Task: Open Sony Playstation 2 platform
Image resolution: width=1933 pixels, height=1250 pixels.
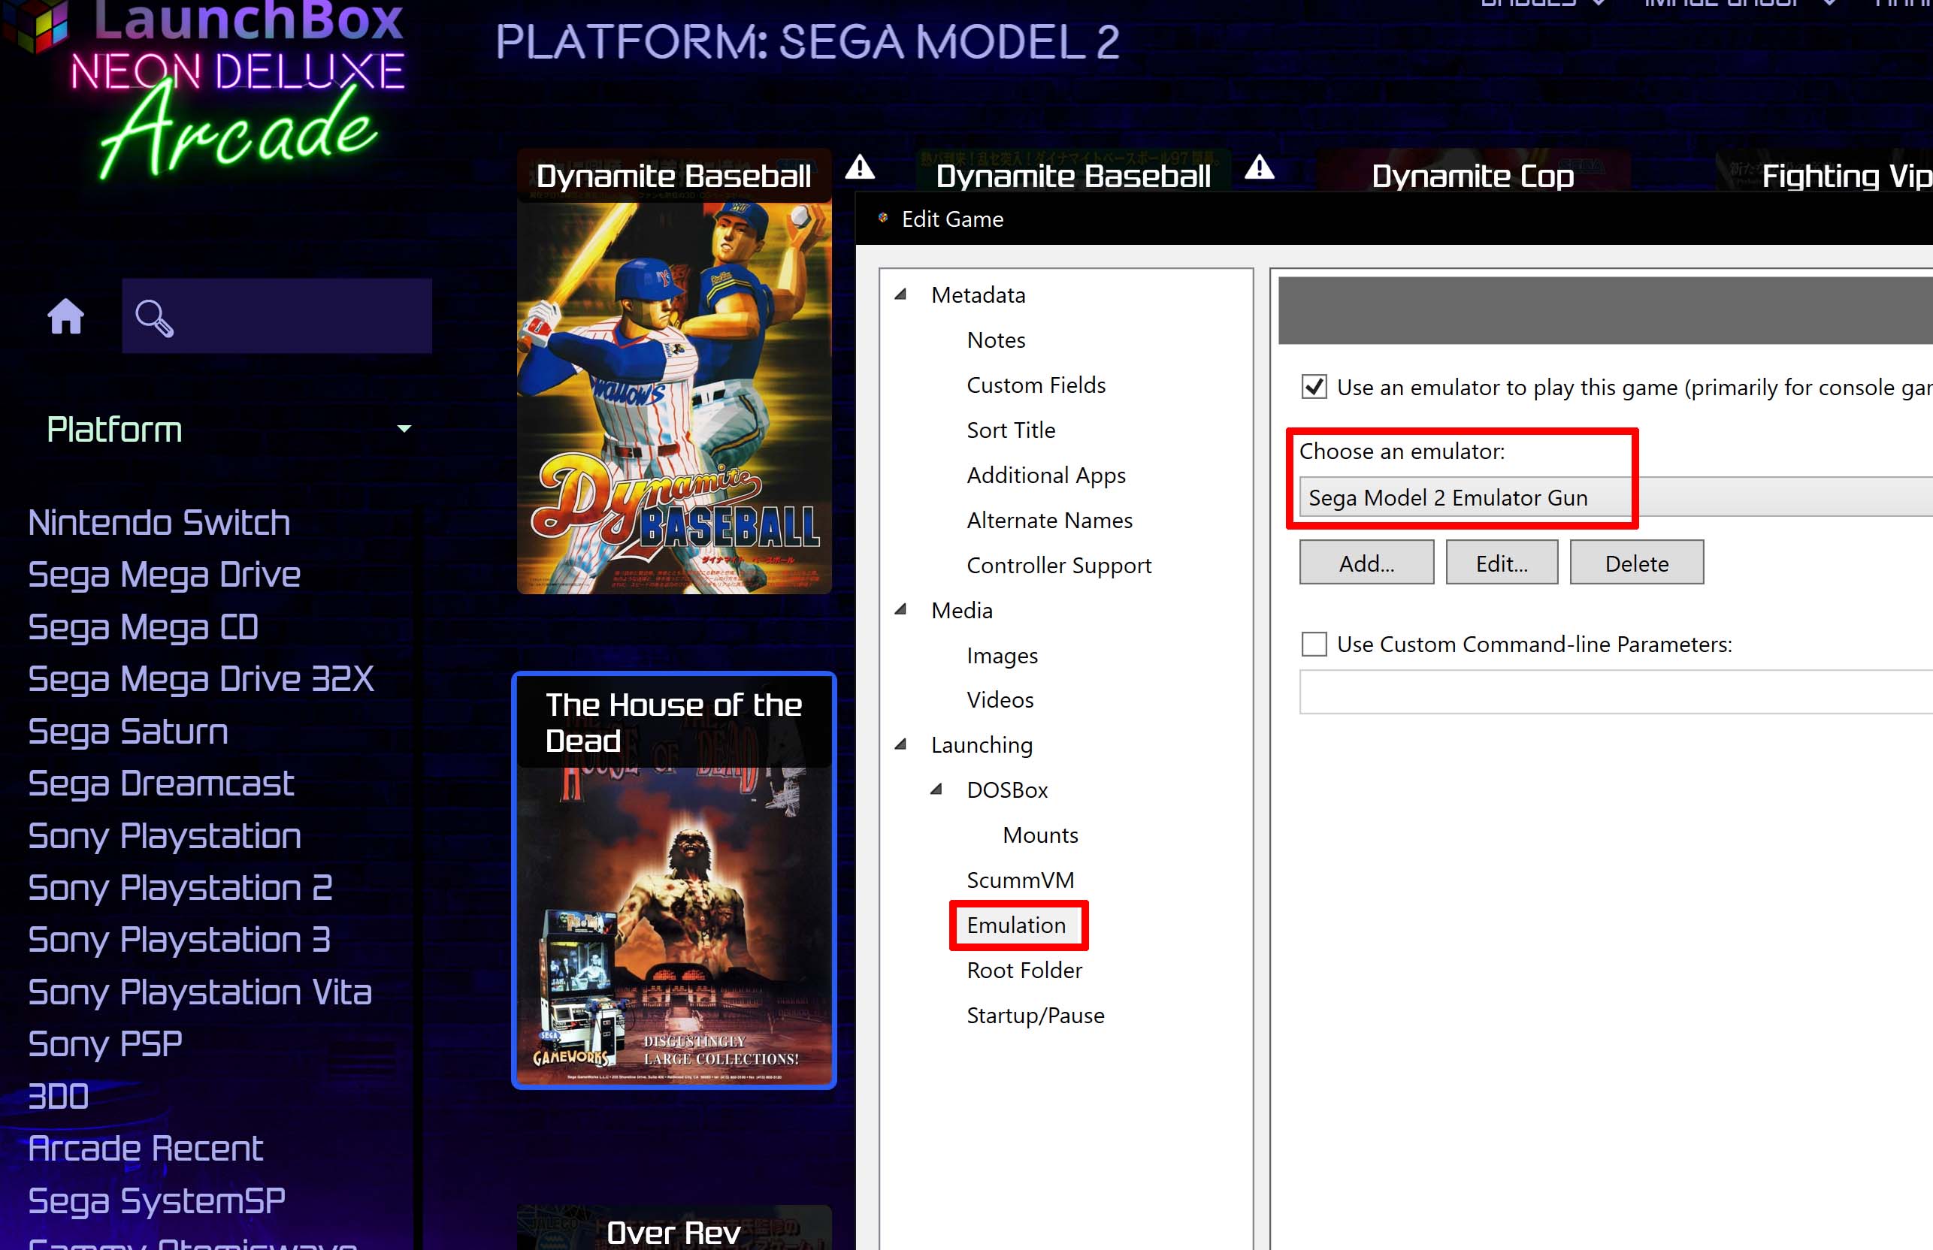Action: [180, 888]
